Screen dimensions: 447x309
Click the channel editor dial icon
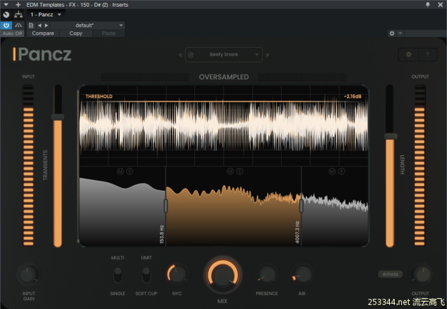(6, 15)
